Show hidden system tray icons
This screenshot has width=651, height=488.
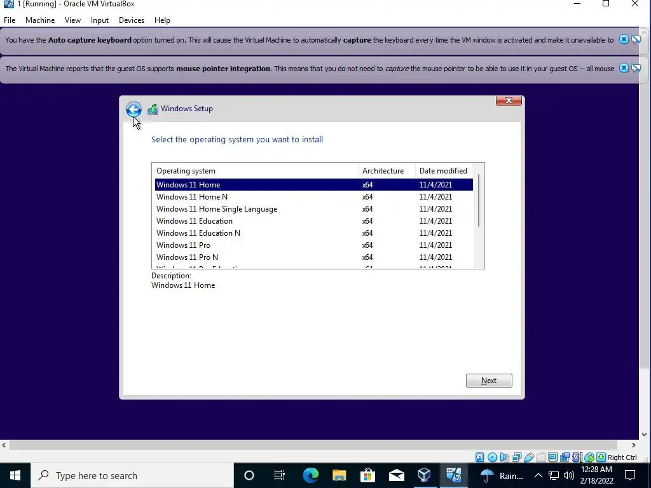[538, 475]
